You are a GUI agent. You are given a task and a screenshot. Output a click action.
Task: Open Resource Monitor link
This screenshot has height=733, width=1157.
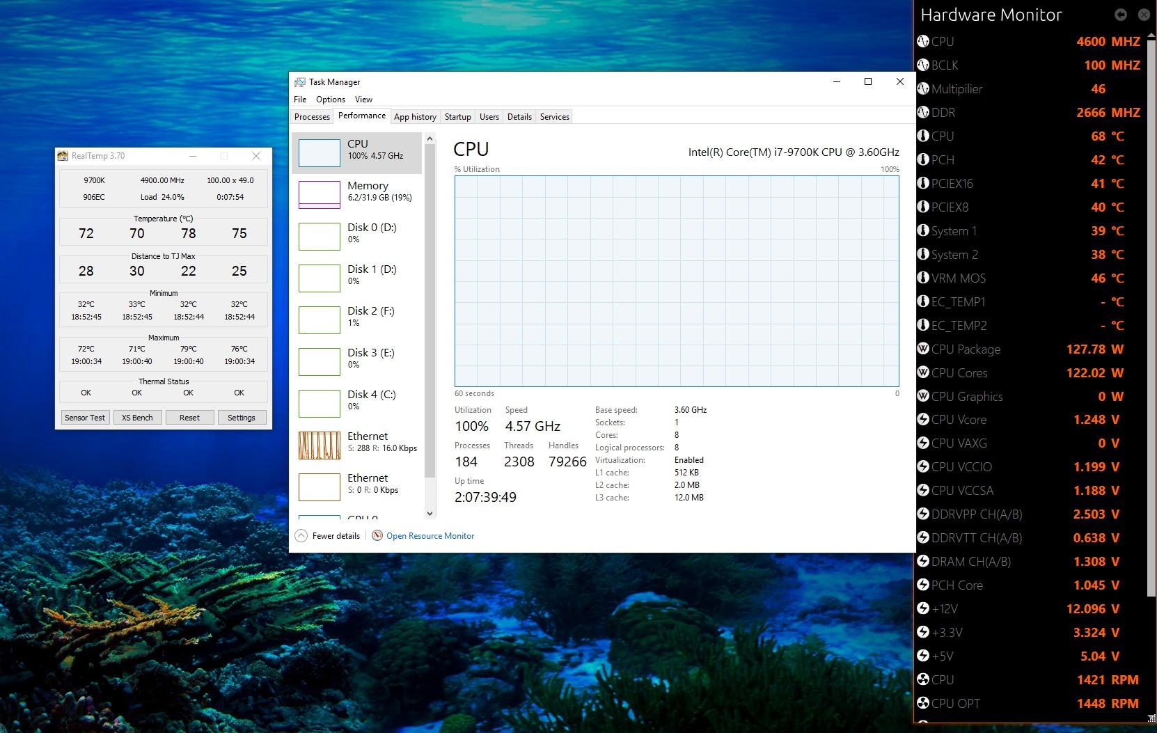(430, 536)
